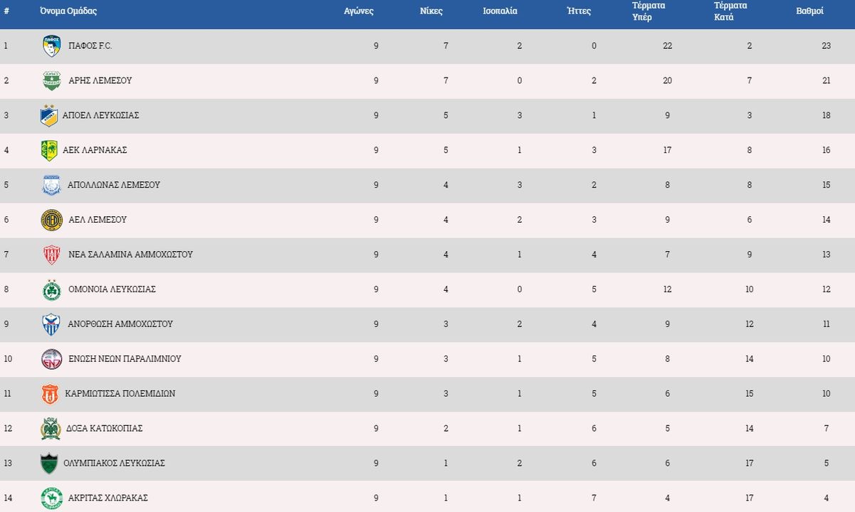This screenshot has width=855, height=512.
Task: Click ΑΠΟΕΛ ΛΕΥΚΩΣΙΑΣ points value 18
Action: pyautogui.click(x=827, y=116)
